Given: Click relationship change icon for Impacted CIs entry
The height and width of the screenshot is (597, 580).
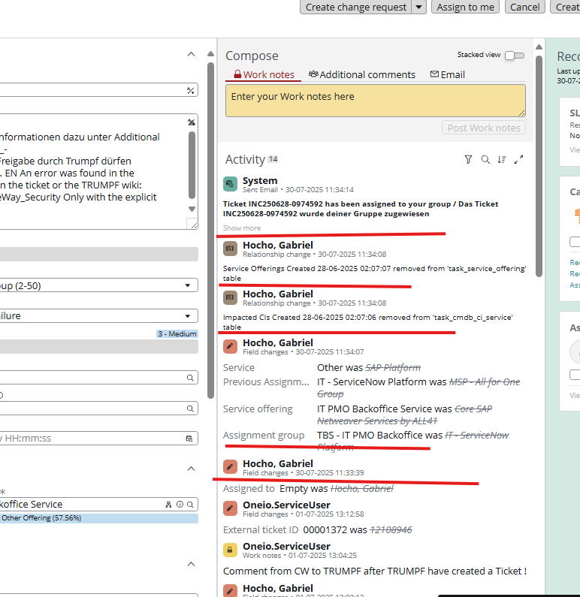Looking at the screenshot, I should (x=230, y=297).
